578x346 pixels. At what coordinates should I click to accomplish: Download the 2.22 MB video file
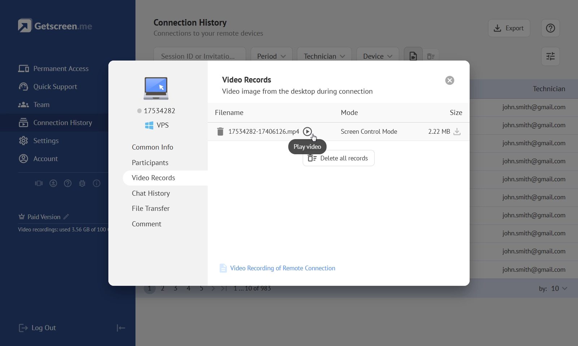tap(457, 132)
